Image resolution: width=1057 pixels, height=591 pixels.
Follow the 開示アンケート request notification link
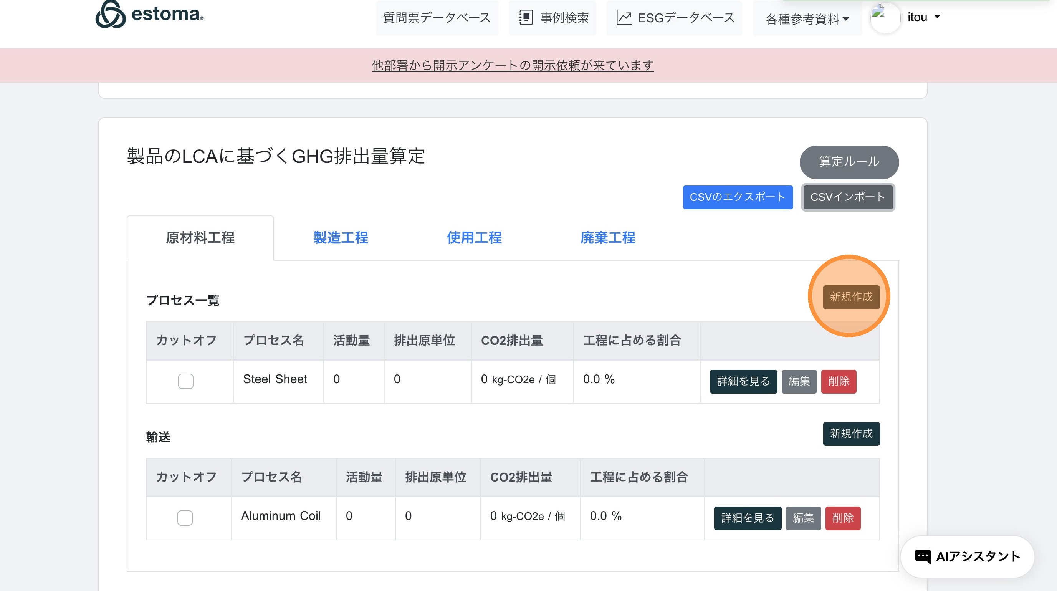513,65
